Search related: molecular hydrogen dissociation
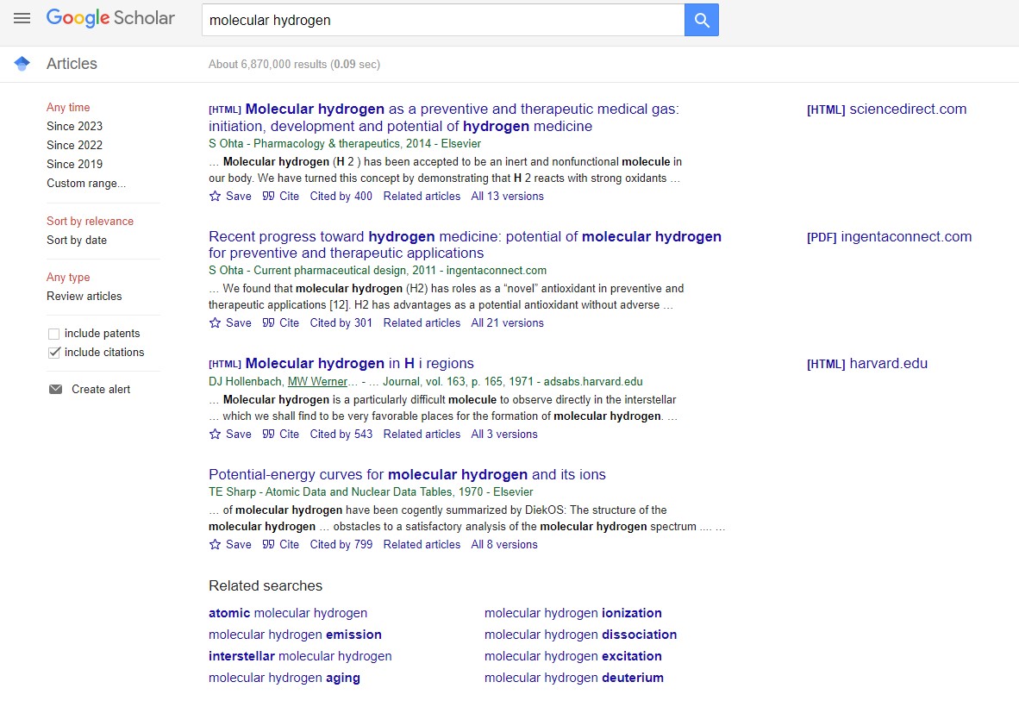The width and height of the screenshot is (1019, 707). coord(580,635)
